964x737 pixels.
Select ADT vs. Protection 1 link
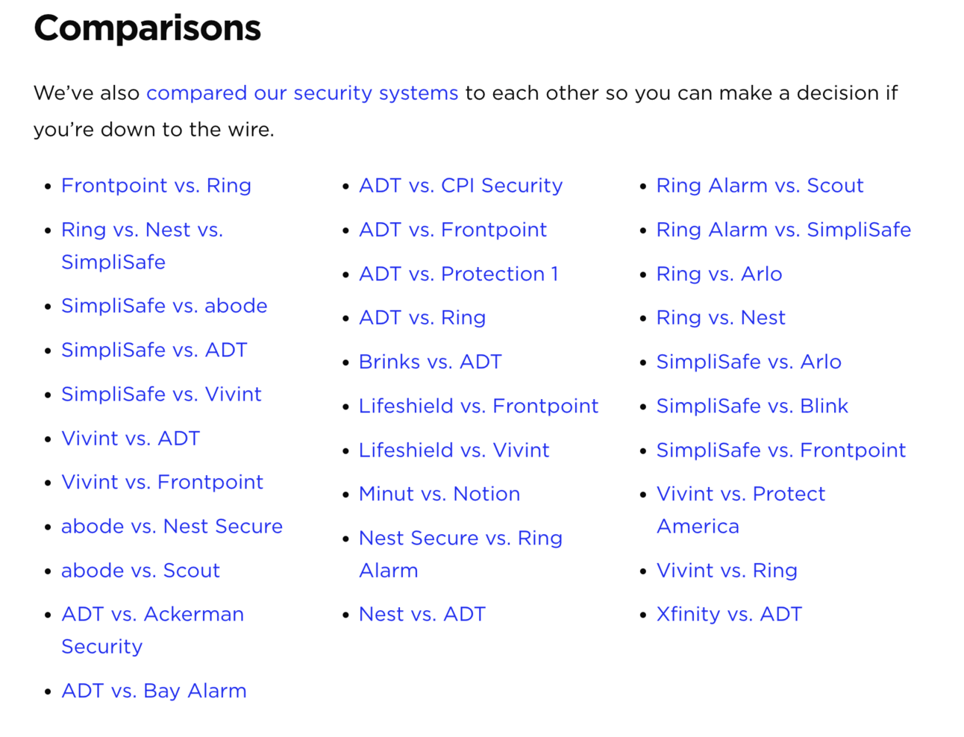point(458,274)
